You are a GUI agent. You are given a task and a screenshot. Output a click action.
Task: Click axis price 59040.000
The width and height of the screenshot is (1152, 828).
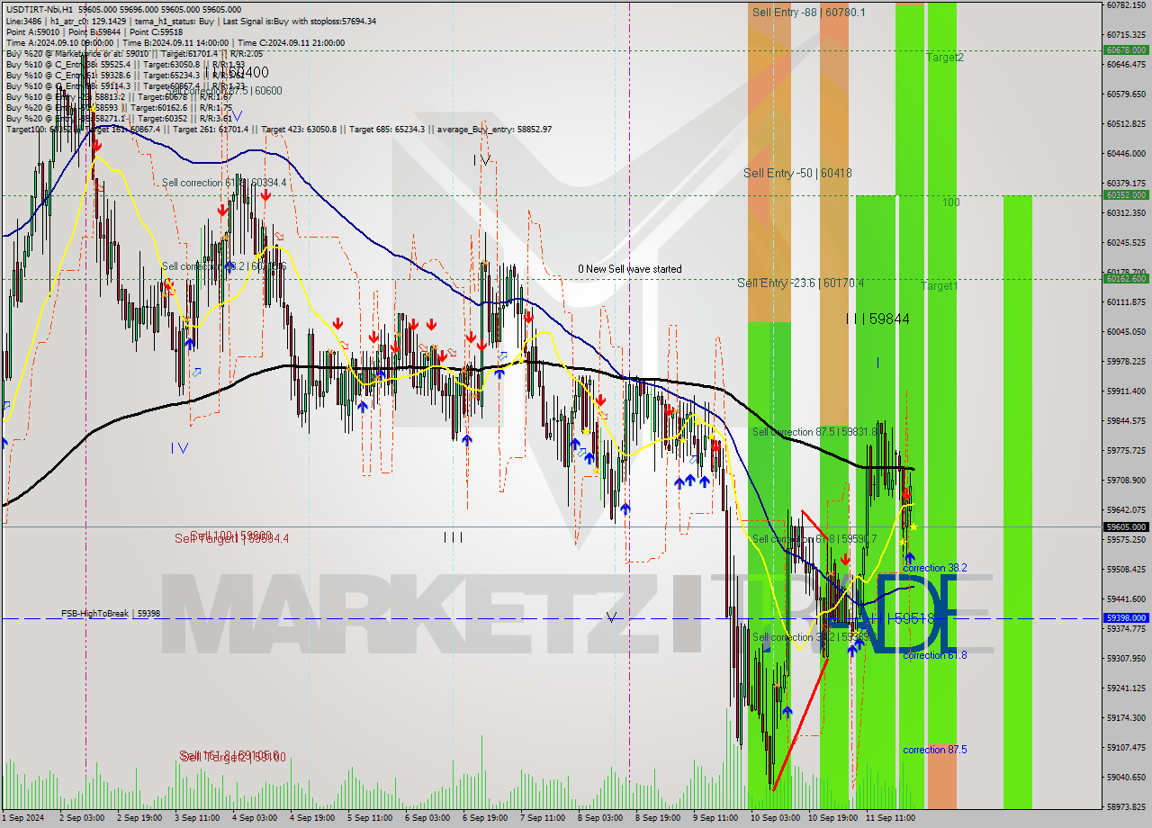pyautogui.click(x=1126, y=777)
